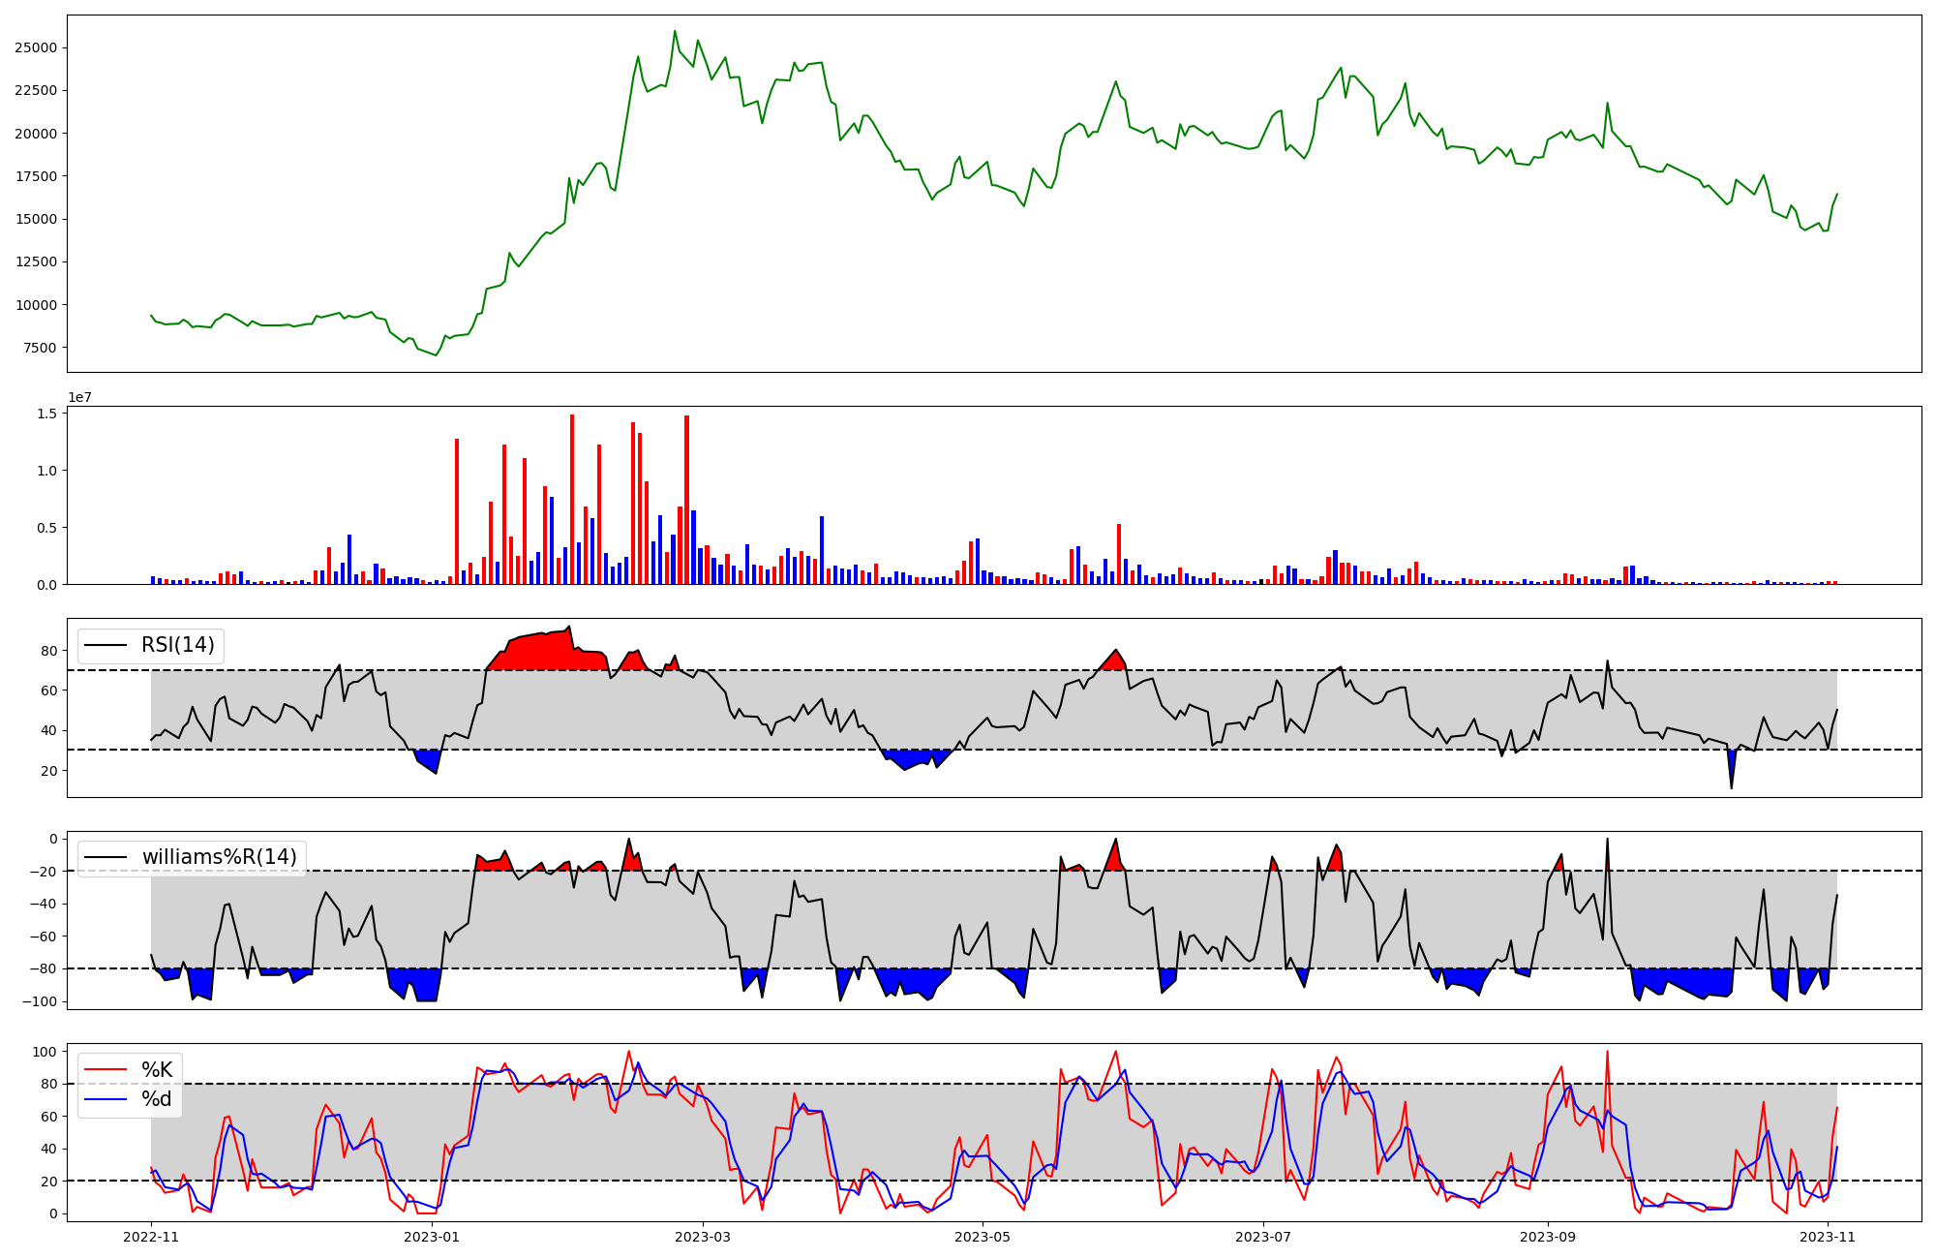Click the 1.5 volume axis tick label
Screen dimensions: 1936x1259
point(46,414)
